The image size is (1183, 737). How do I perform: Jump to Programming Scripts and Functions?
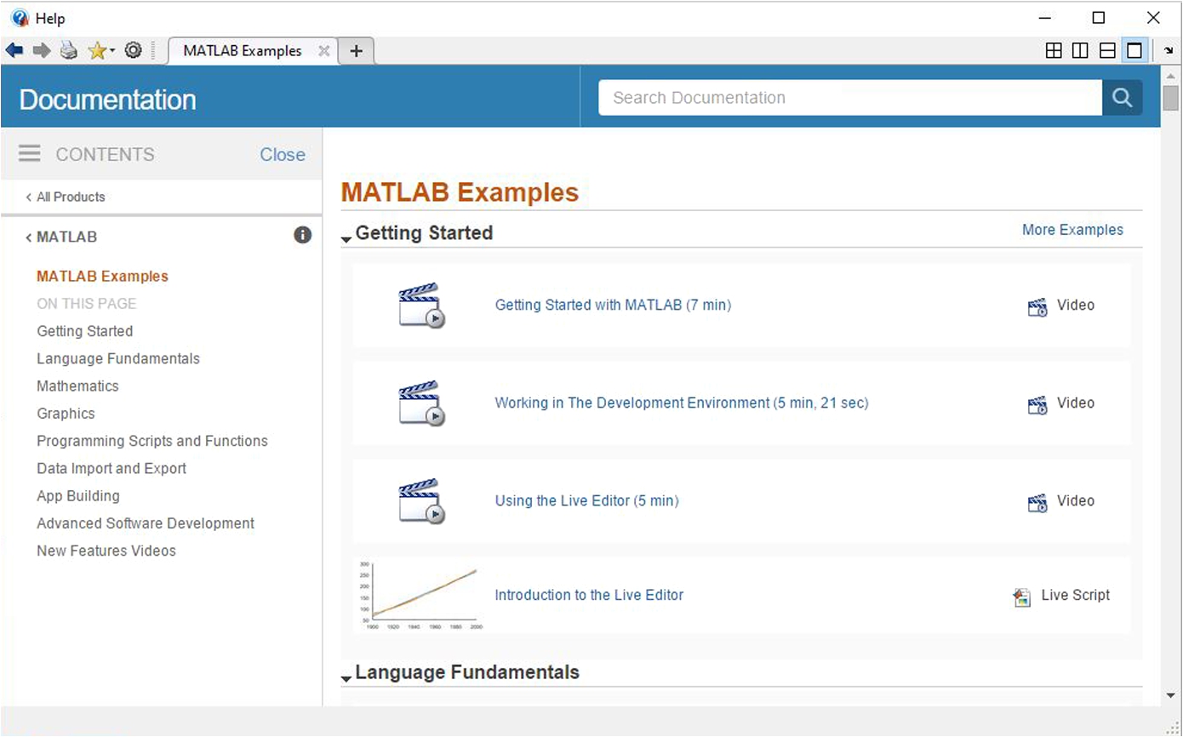pos(152,441)
